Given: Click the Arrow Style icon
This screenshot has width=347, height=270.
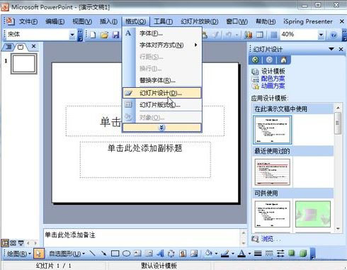Looking at the screenshot, I should click(x=280, y=254).
